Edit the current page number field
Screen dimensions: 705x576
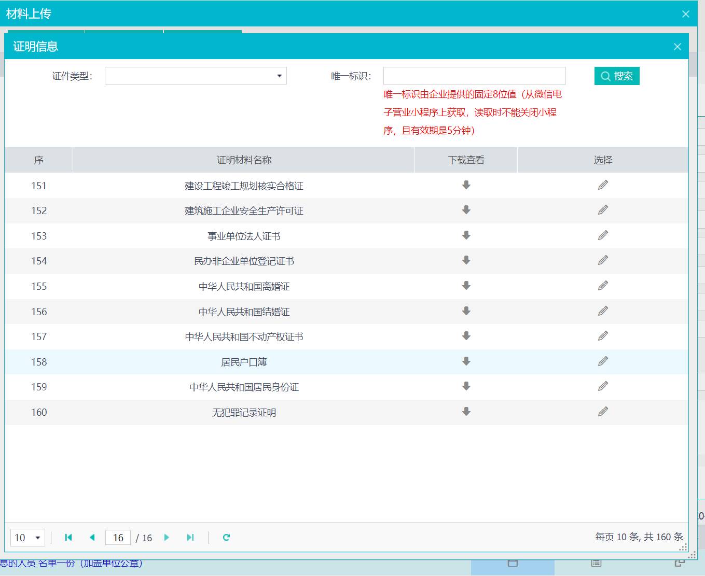118,538
